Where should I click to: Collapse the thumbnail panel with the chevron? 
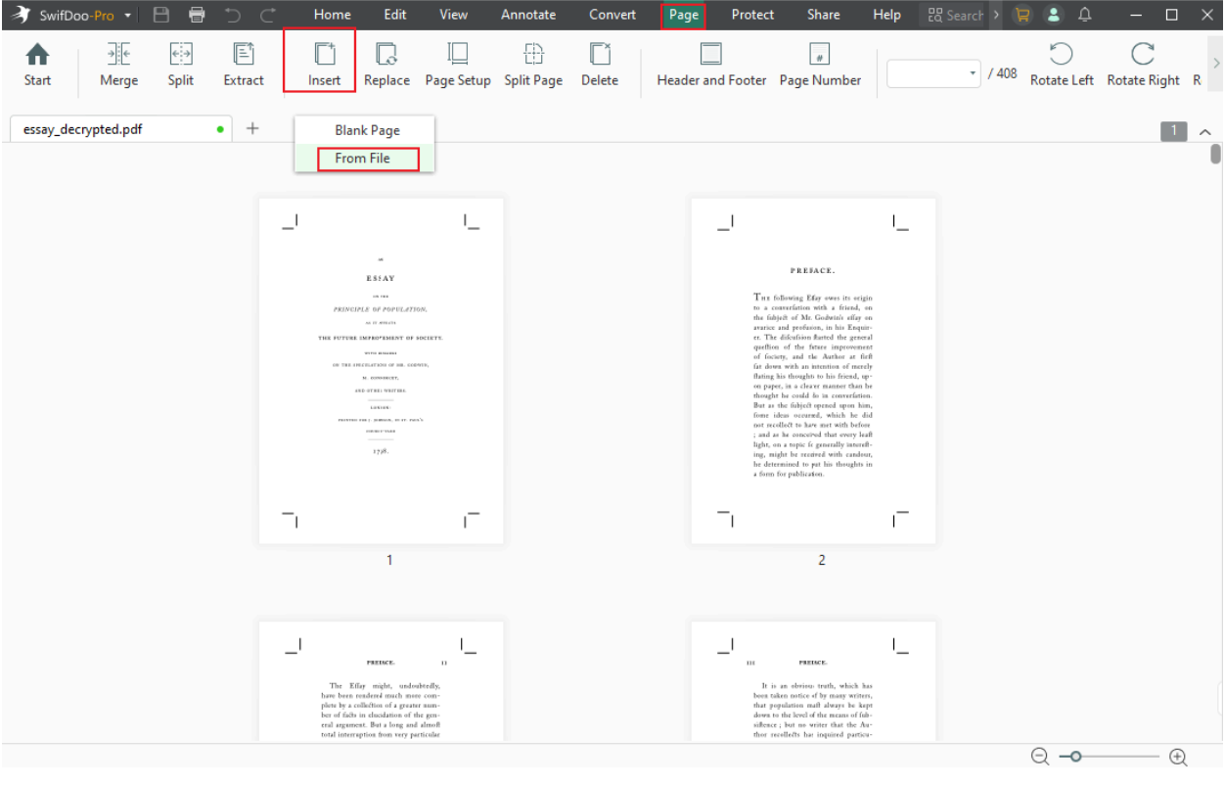pyautogui.click(x=1203, y=129)
